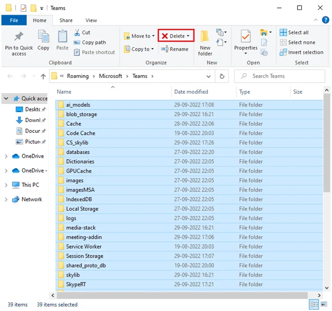The width and height of the screenshot is (332, 311).
Task: Select the ai_models folder
Action: 189,105
